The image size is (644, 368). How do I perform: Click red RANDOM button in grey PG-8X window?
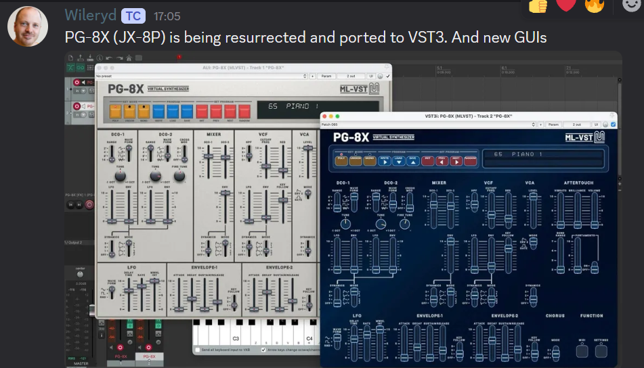[244, 112]
